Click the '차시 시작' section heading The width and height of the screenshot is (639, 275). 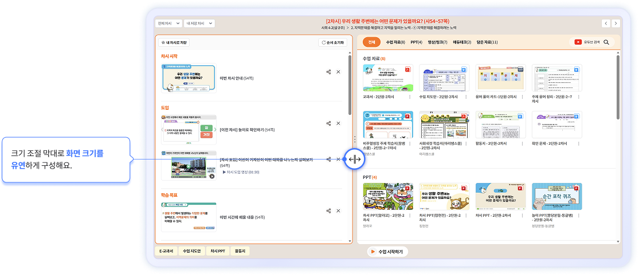click(x=169, y=56)
